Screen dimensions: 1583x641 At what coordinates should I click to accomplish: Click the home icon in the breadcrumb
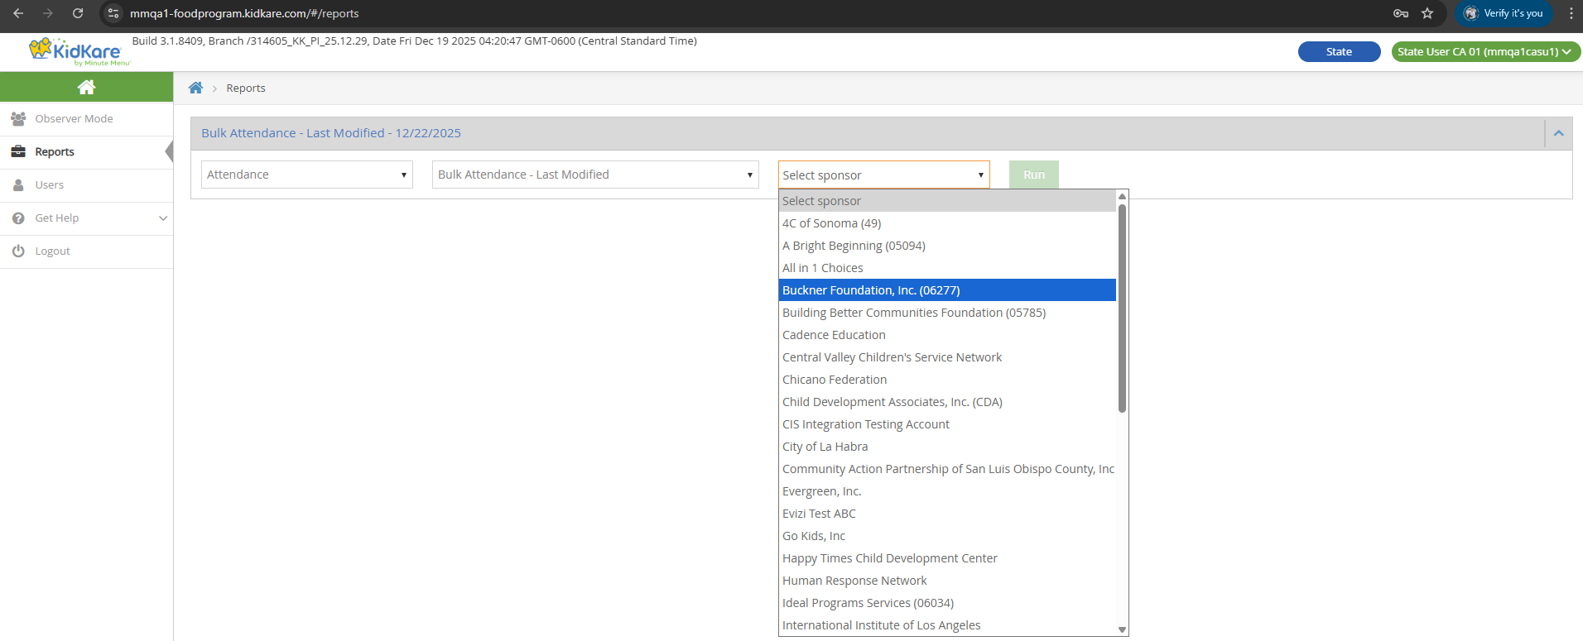(x=195, y=88)
